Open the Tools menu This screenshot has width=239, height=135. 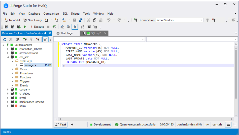(x=86, y=14)
